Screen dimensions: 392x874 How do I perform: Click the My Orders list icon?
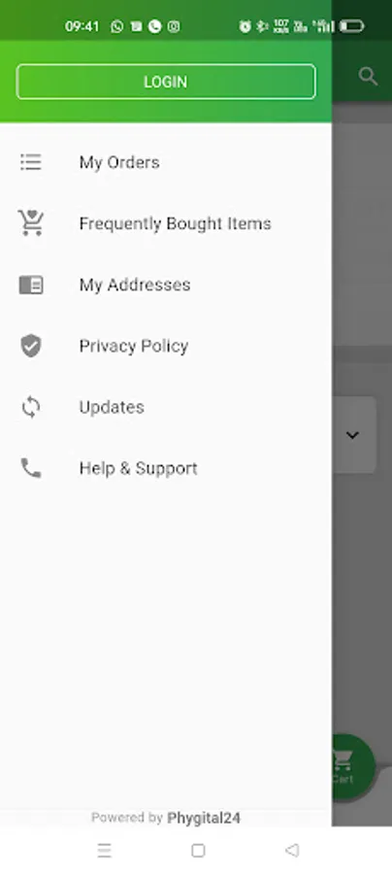click(31, 162)
